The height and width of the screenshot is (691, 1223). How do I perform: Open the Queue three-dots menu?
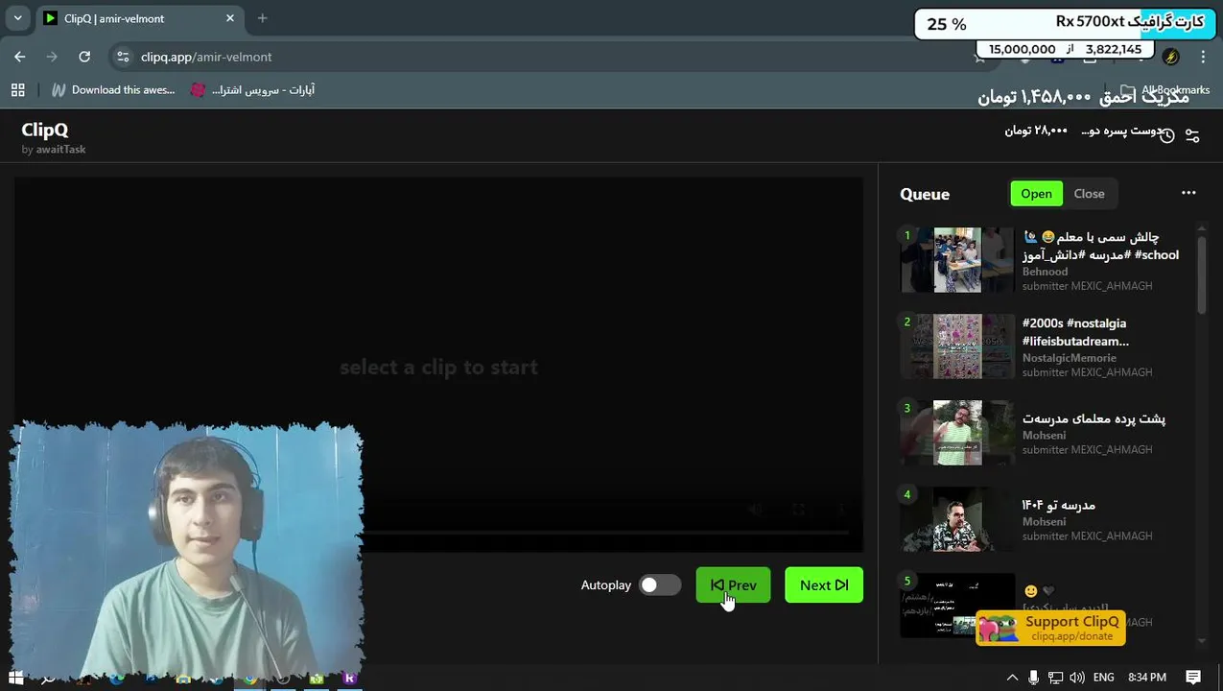pos(1188,193)
